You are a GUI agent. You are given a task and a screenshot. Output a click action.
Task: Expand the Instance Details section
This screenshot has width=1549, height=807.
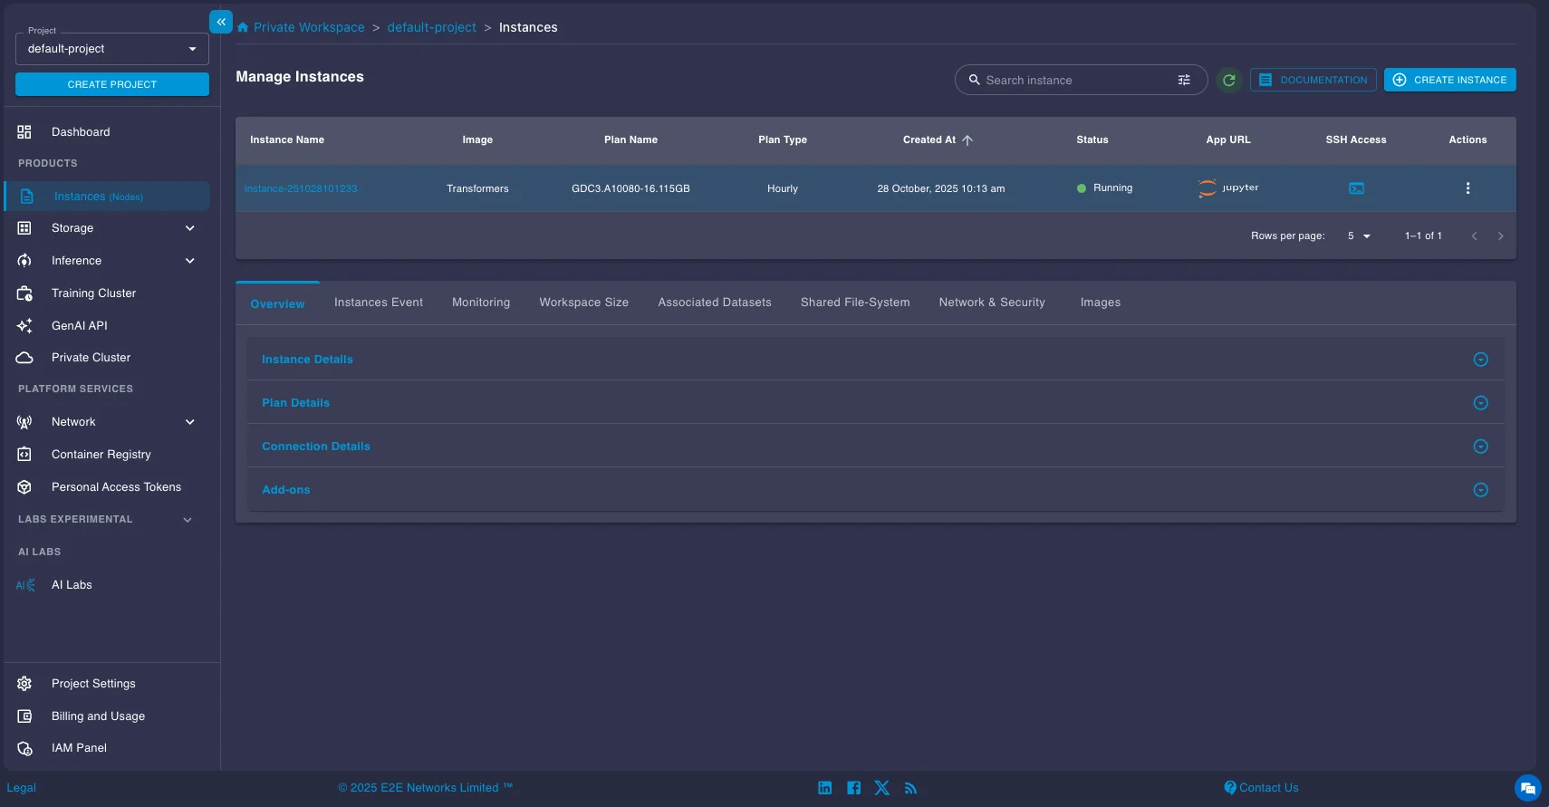coord(1480,360)
